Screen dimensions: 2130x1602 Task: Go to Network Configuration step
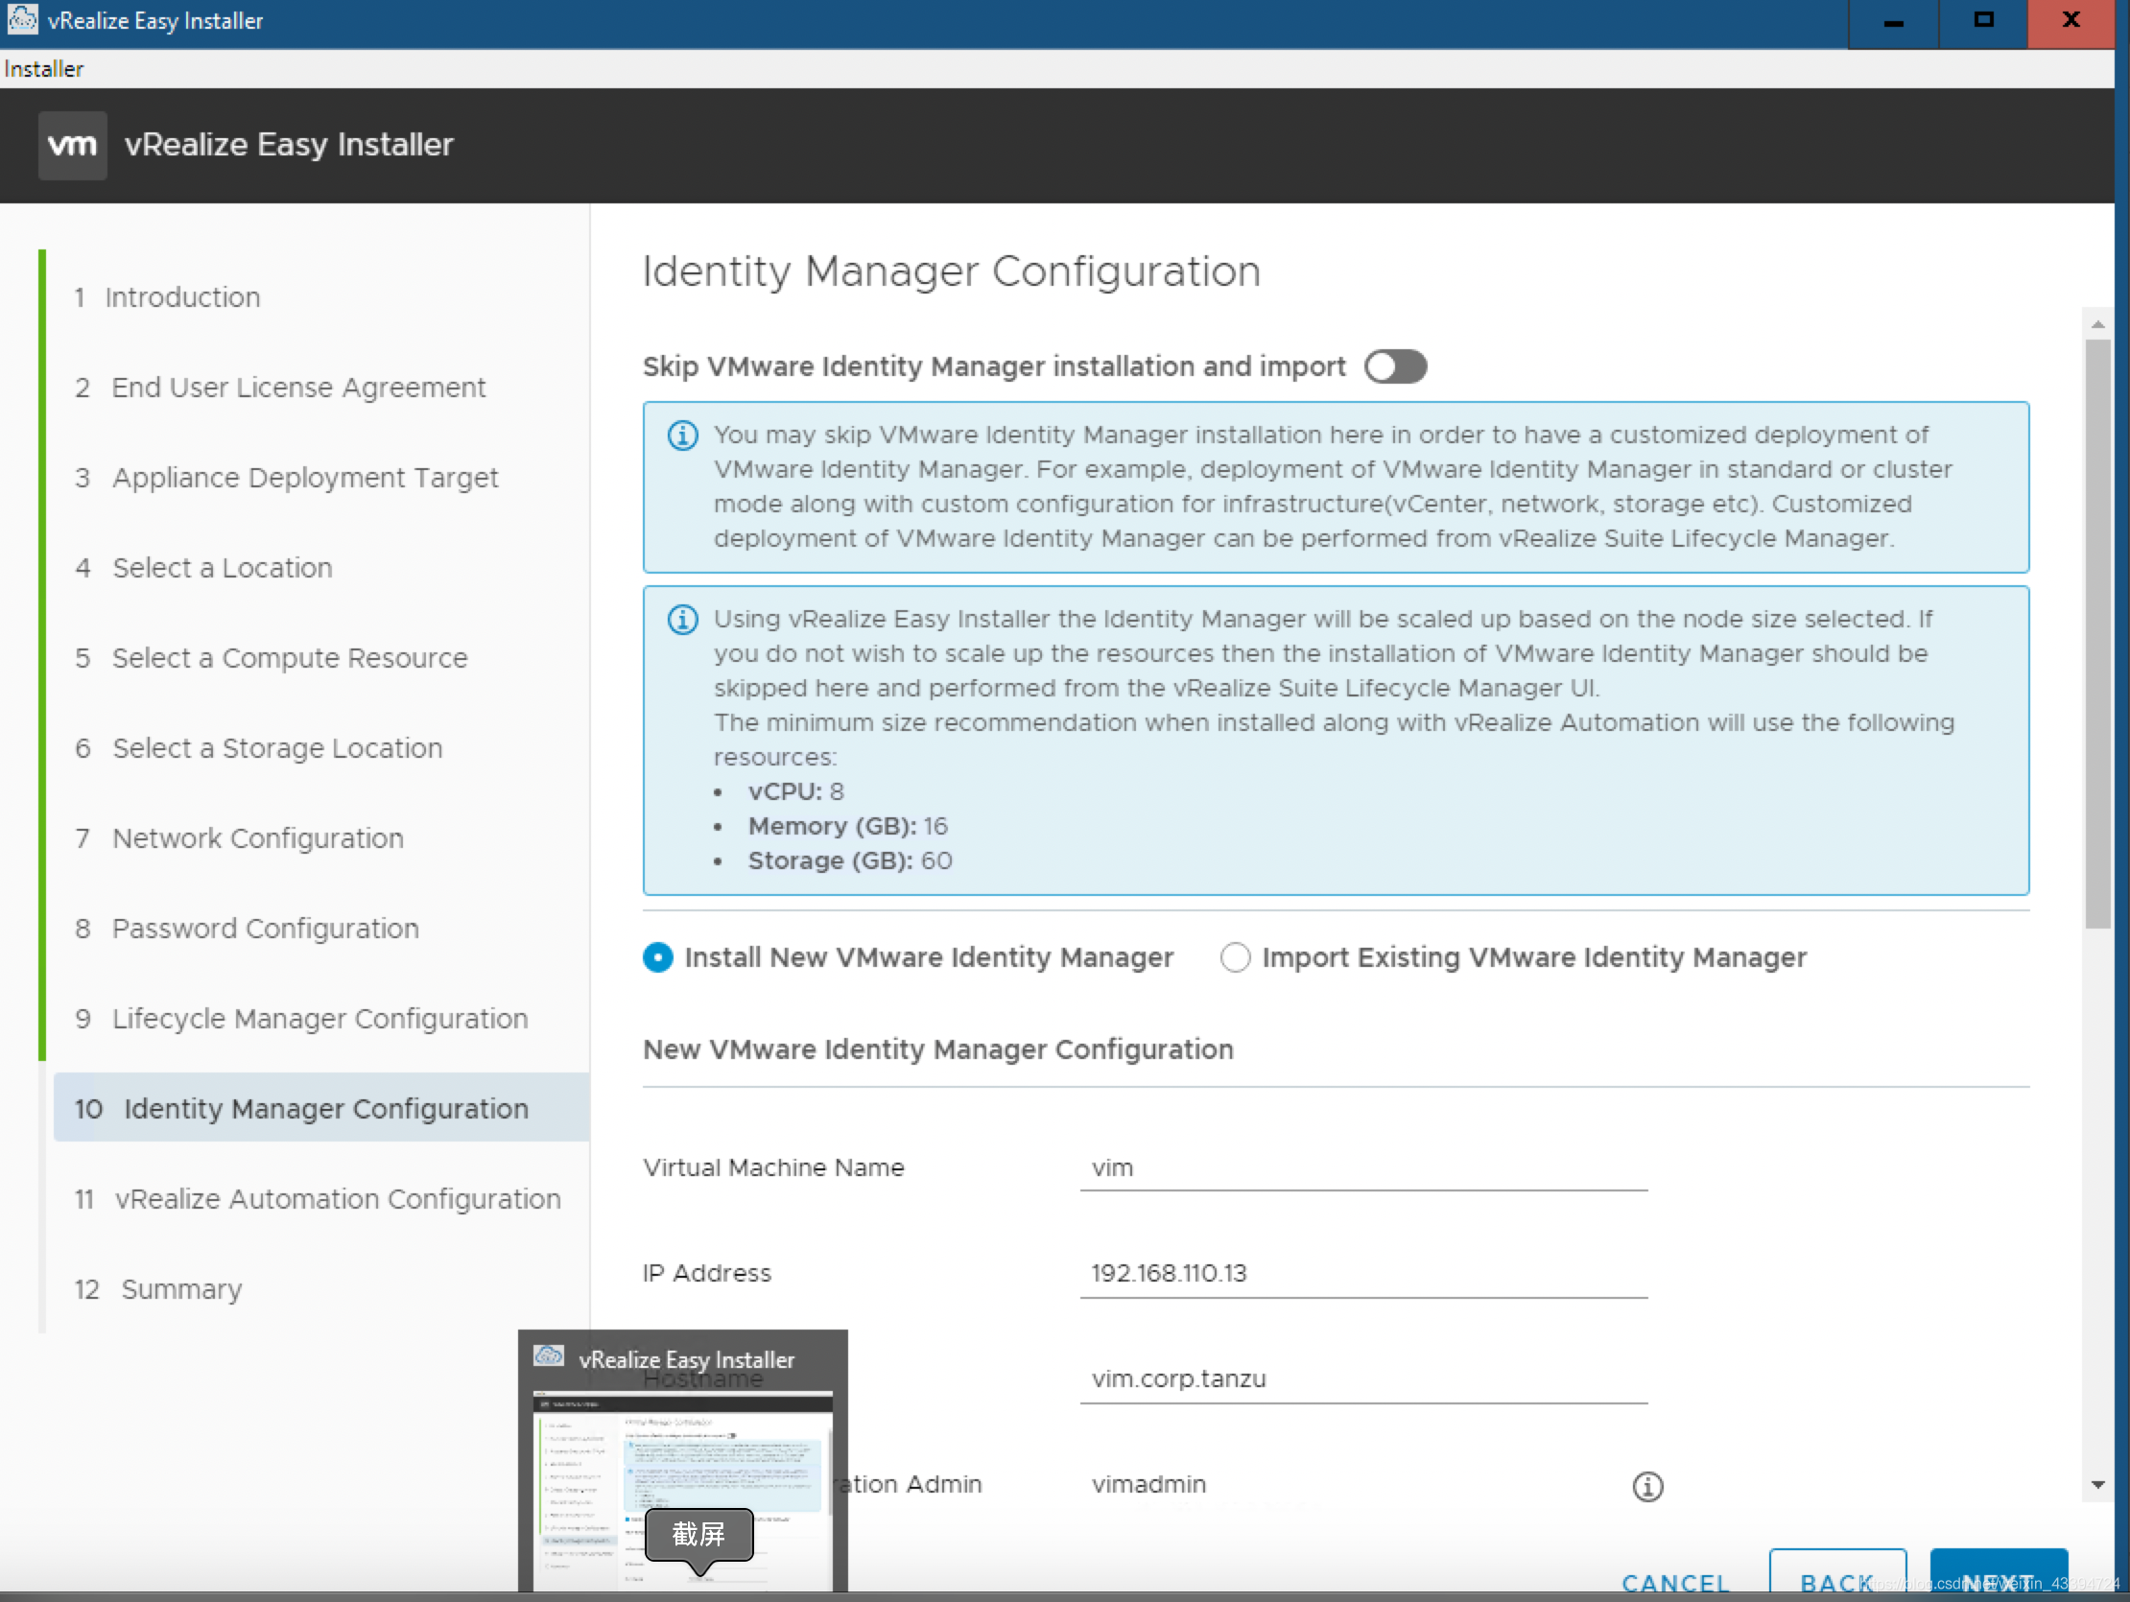point(257,838)
